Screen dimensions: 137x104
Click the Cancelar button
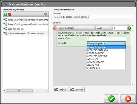coord(77,89)
